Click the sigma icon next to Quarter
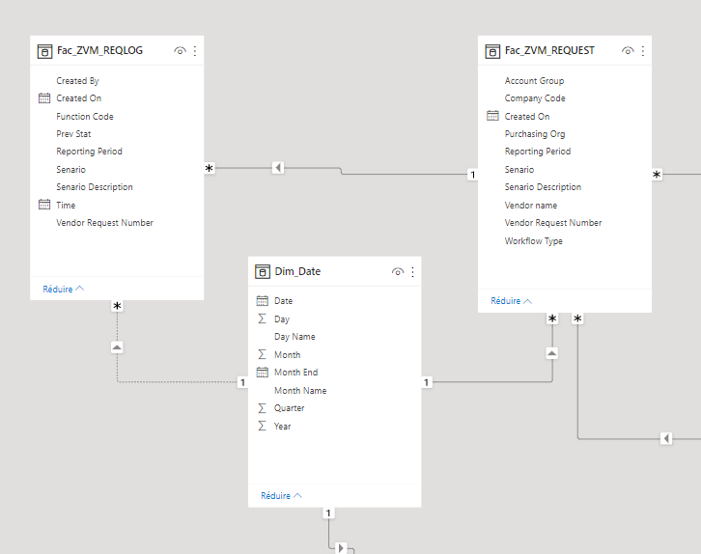Viewport: 701px width, 554px height. [x=263, y=408]
